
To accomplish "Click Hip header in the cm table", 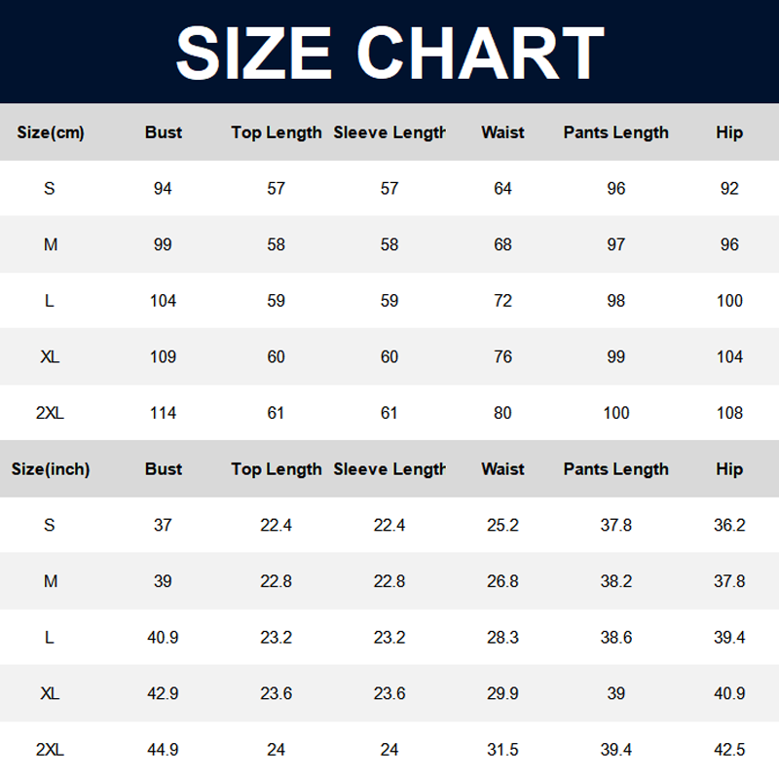I will 729,132.
